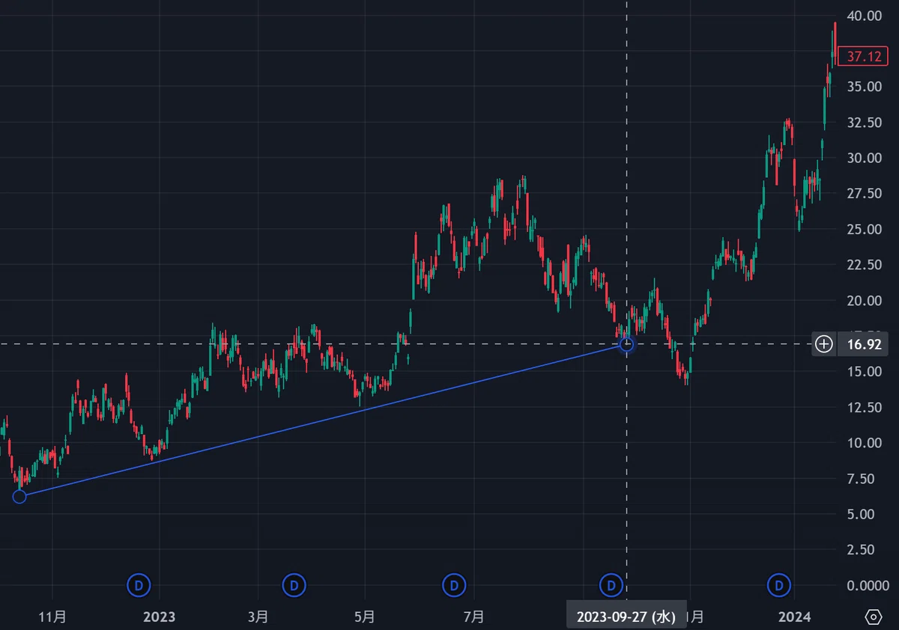The height and width of the screenshot is (630, 899).
Task: Click the 25.00 price scale value
Action: [864, 229]
